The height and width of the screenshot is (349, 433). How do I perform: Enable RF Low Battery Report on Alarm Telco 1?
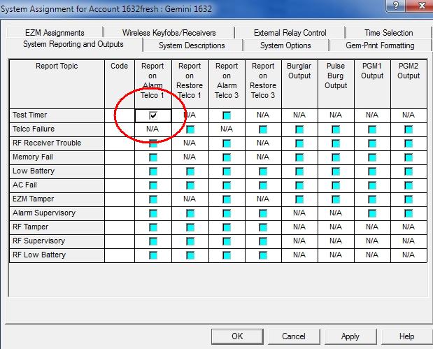[152, 255]
